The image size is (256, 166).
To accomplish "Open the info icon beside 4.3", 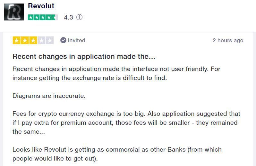I will pos(79,17).
